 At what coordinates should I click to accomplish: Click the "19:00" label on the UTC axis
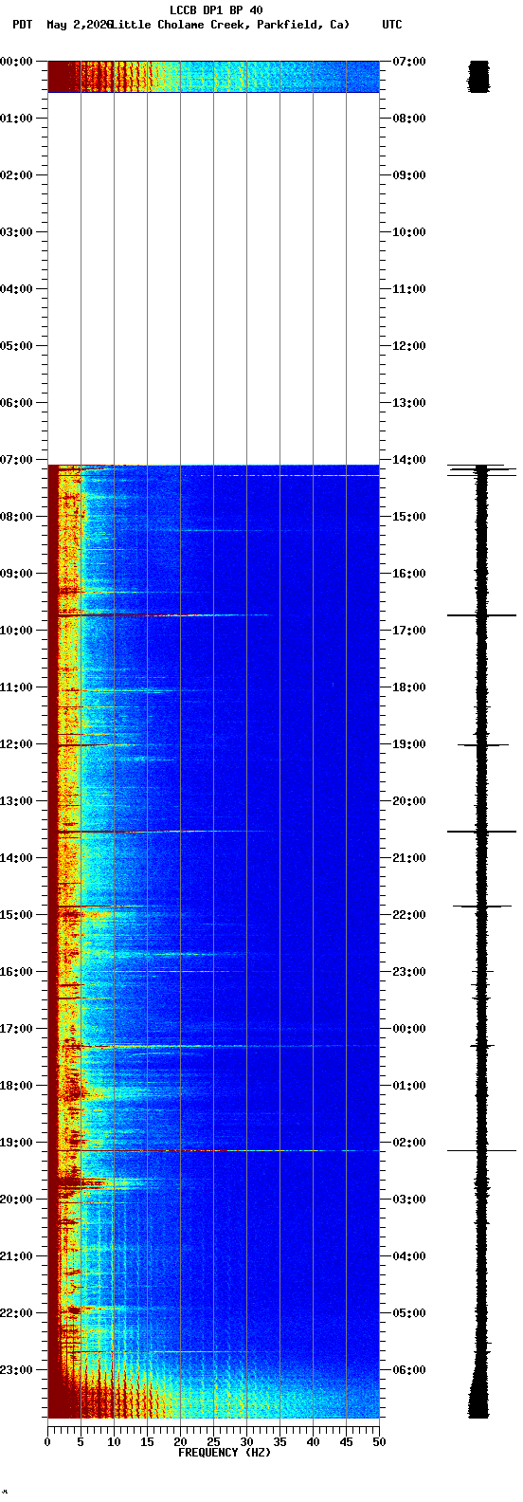(408, 744)
